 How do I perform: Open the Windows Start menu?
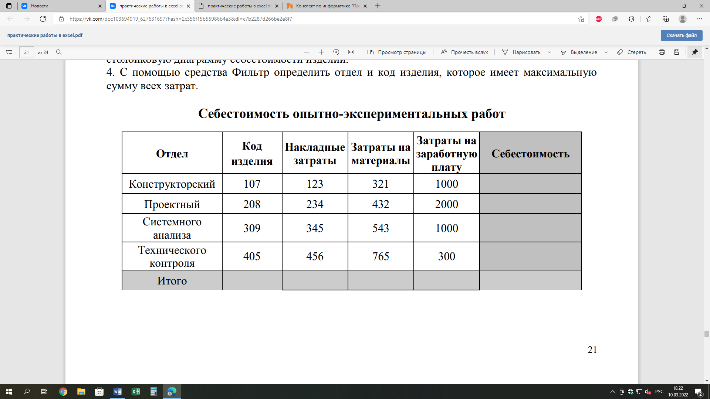(9, 392)
